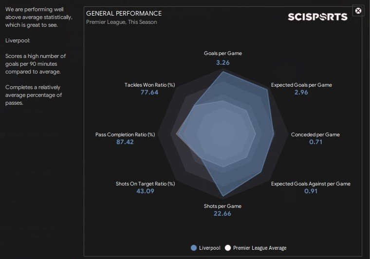Image resolution: width=370 pixels, height=259 pixels.
Task: Toggle the Liverpool legend label
Action: (209, 248)
